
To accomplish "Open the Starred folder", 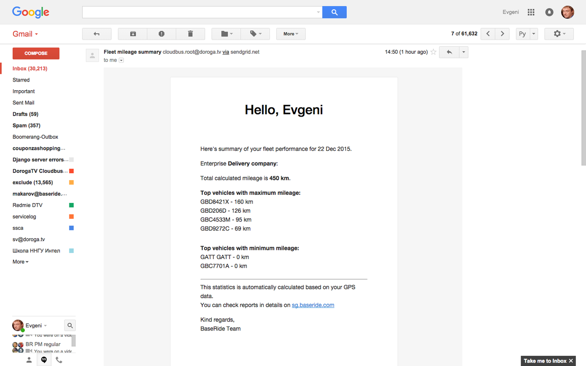I will coord(21,80).
